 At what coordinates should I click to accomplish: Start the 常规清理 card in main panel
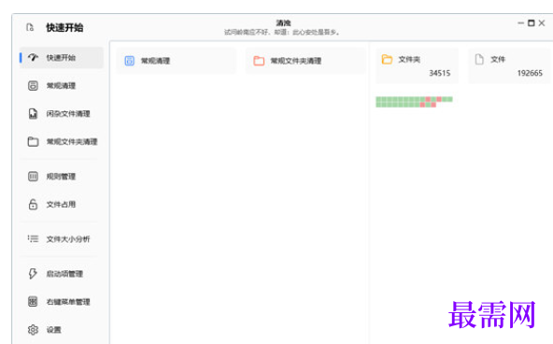pos(176,61)
